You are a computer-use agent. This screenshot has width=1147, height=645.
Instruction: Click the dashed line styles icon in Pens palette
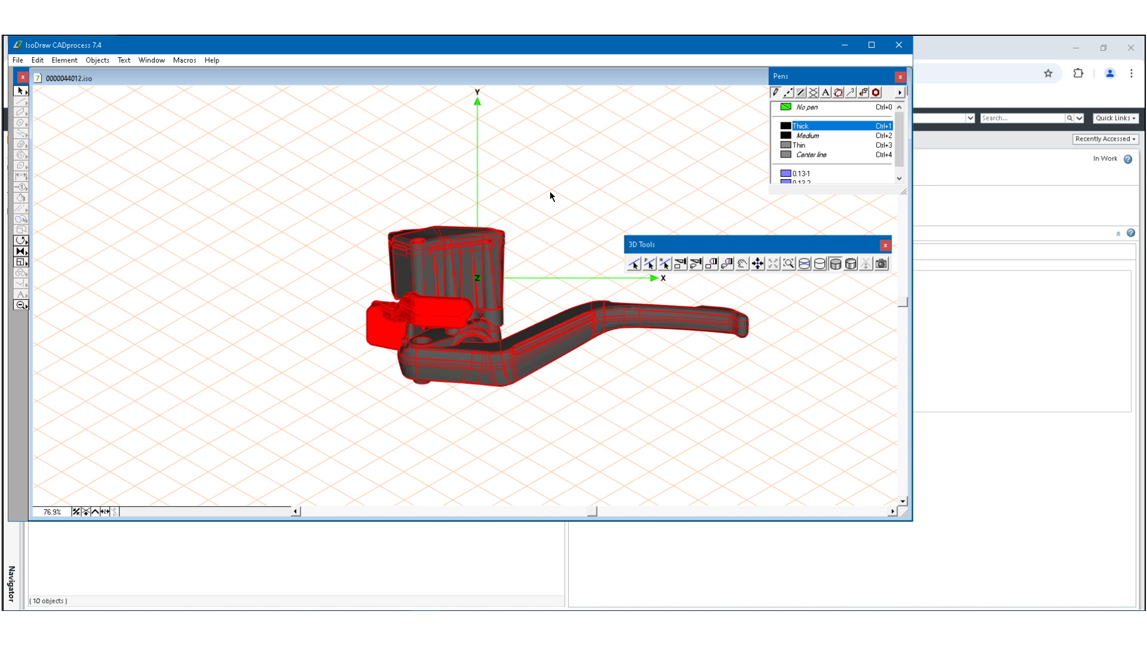click(788, 93)
